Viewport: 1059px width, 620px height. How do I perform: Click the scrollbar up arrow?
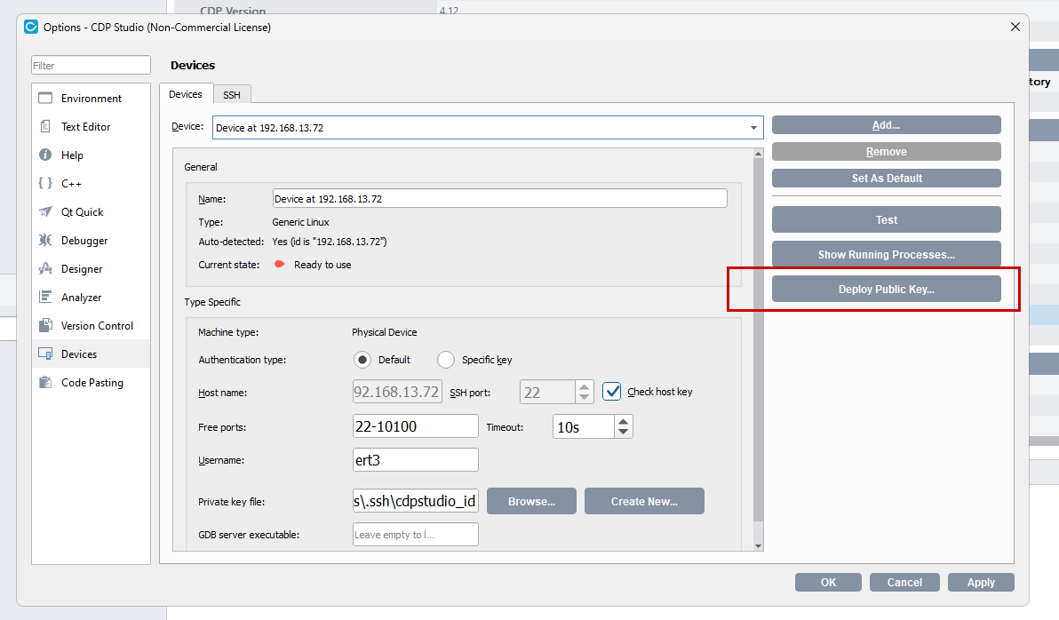point(758,154)
